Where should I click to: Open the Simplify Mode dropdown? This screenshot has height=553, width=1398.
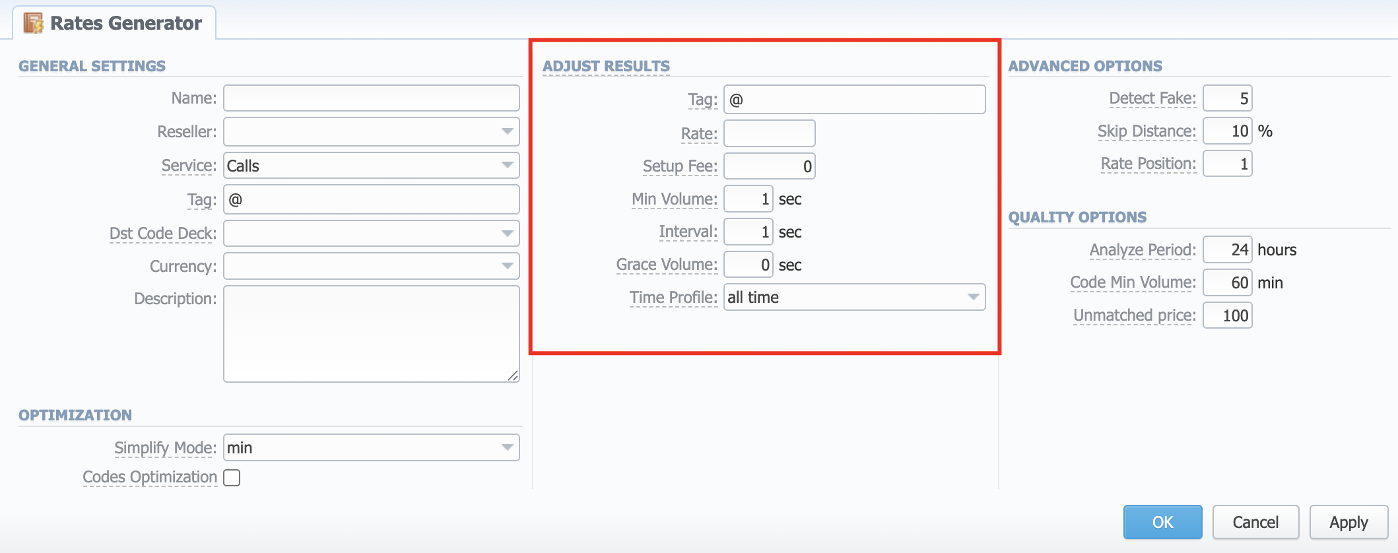[372, 448]
